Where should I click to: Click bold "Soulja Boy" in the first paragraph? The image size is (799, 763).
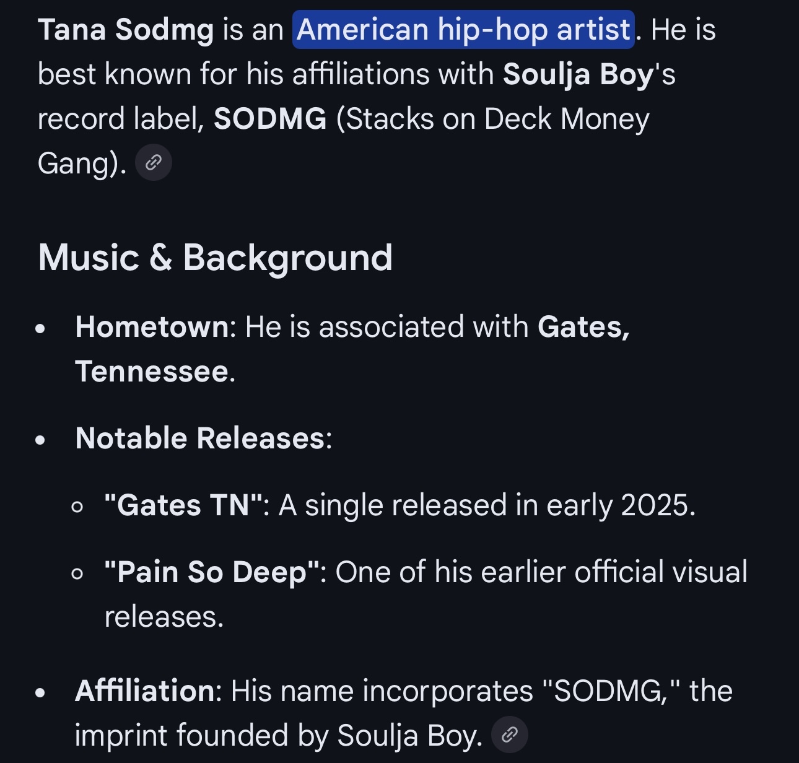pos(578,74)
